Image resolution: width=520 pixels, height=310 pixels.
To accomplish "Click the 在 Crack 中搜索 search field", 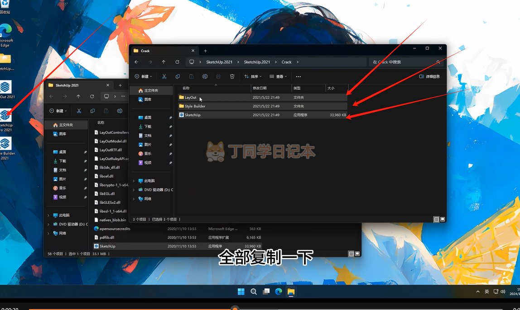I will tap(402, 62).
